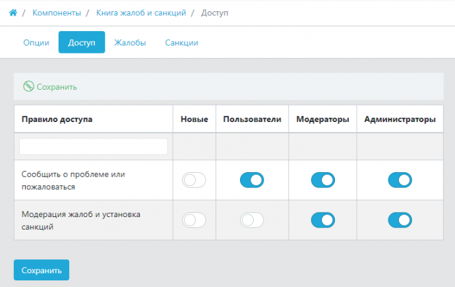
Task: Click 'Модерация жалоб и установка санкций' text
Action: (80, 220)
